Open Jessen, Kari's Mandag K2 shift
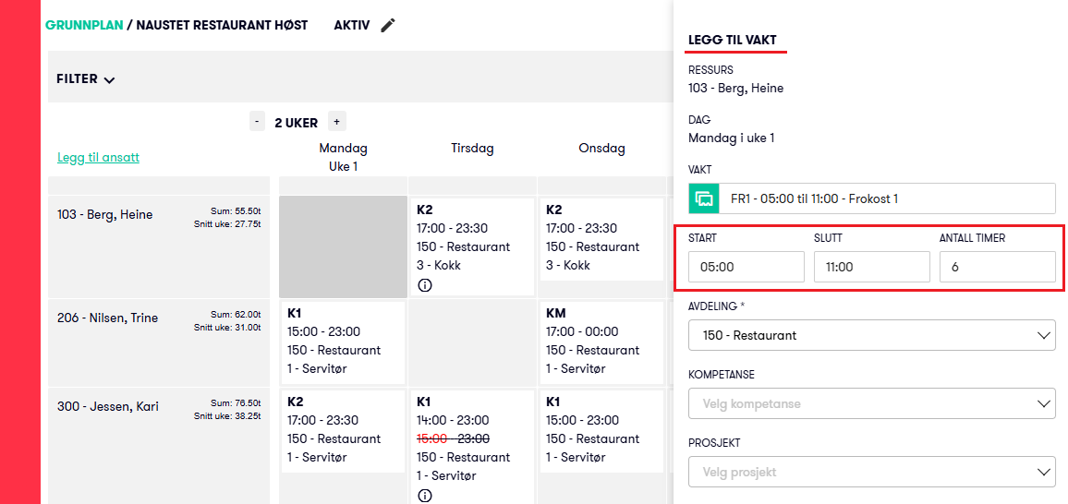The width and height of the screenshot is (1068, 504). tap(343, 430)
